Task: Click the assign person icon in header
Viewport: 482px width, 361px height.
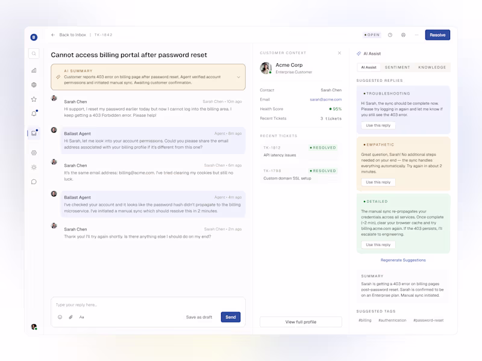Action: pyautogui.click(x=403, y=35)
